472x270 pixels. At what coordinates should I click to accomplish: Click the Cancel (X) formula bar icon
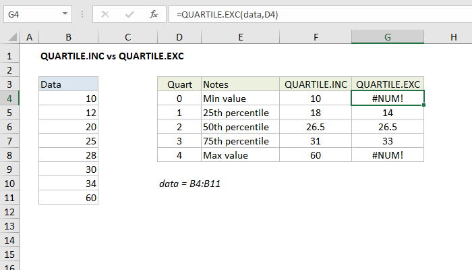(x=106, y=13)
